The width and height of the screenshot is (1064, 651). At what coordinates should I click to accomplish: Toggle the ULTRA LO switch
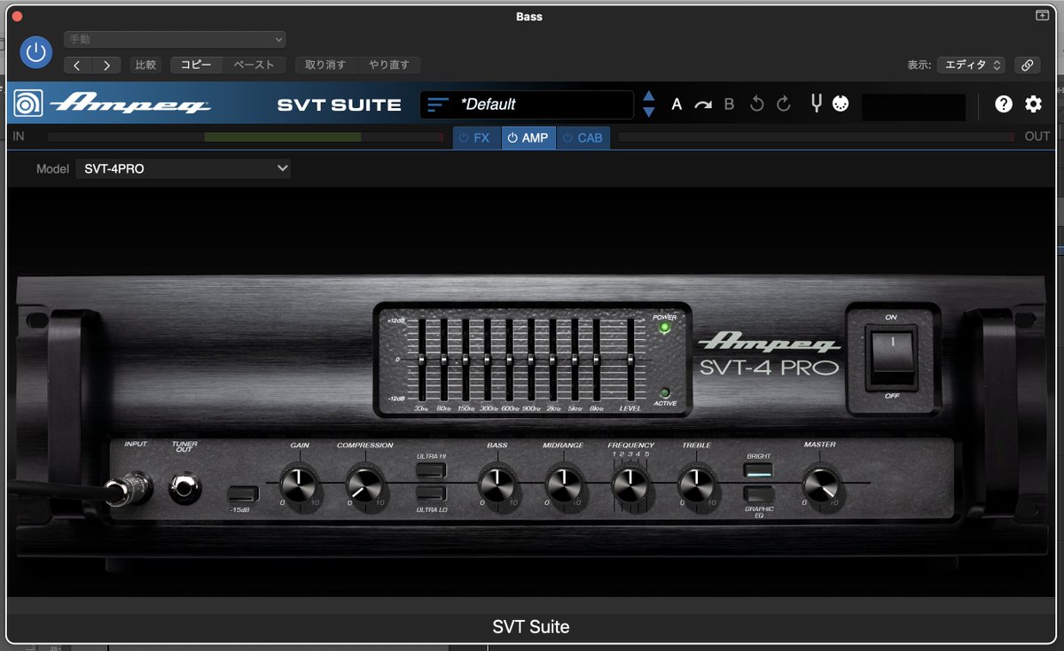(x=431, y=492)
